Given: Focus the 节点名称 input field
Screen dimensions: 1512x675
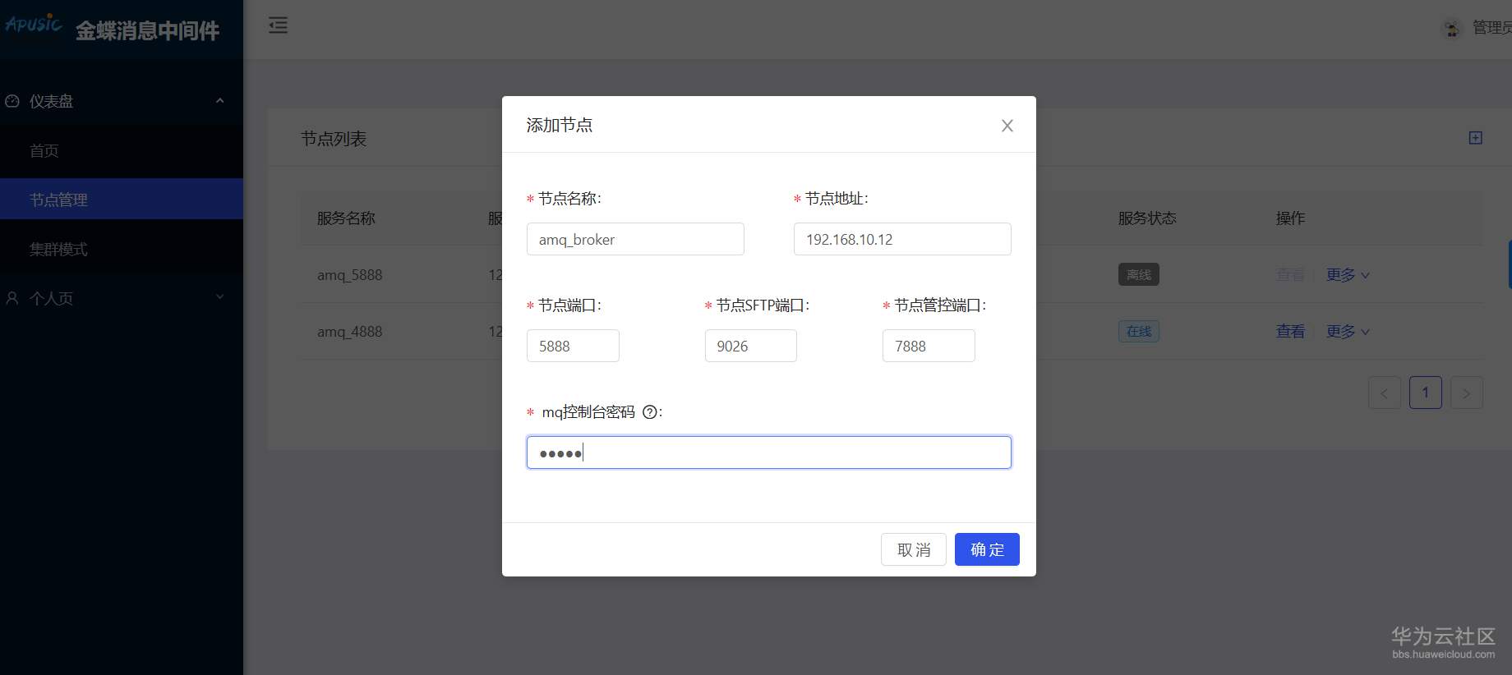Looking at the screenshot, I should point(635,239).
